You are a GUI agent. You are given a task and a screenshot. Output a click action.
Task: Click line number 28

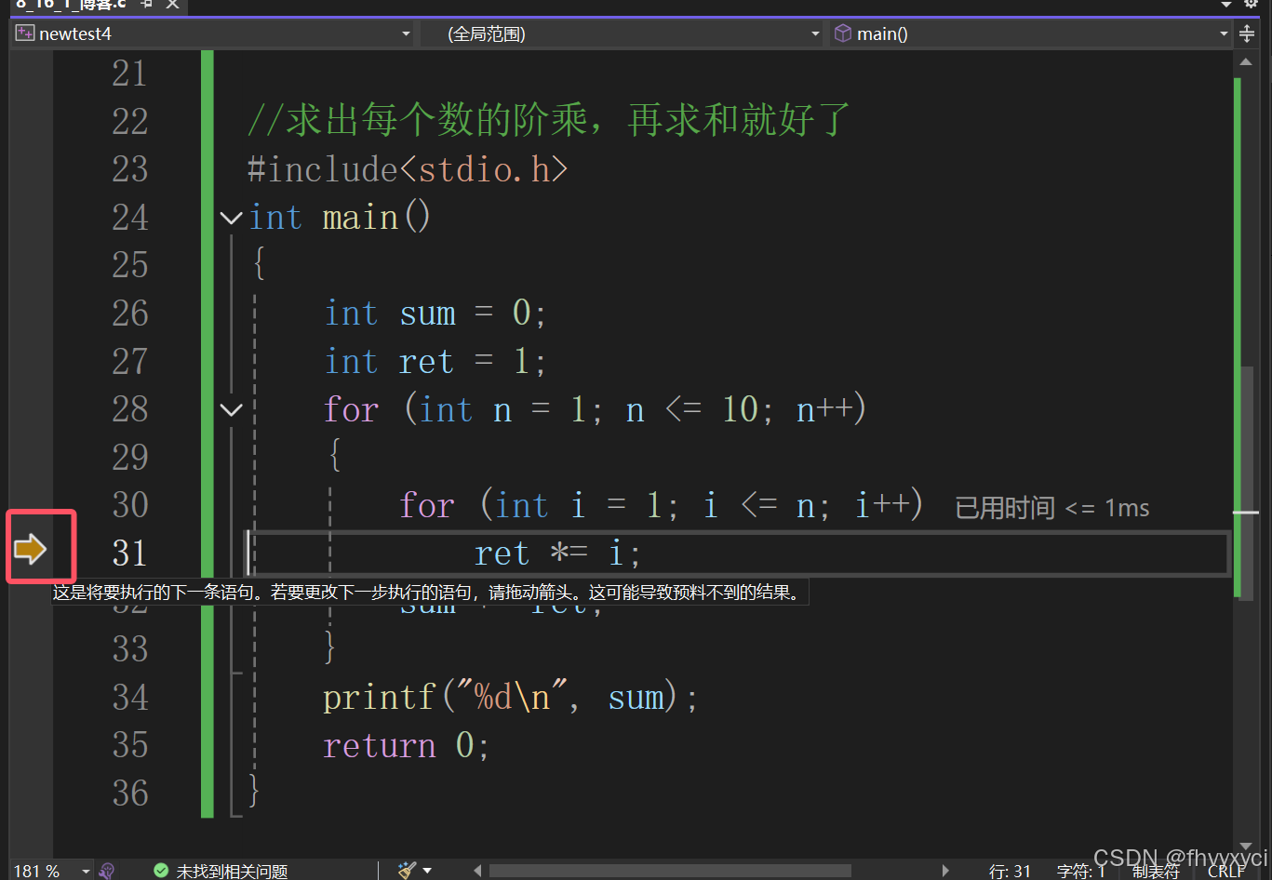coord(129,409)
